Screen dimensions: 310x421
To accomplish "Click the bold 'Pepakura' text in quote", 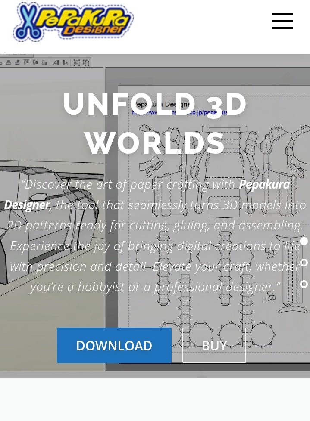I will (x=264, y=184).
